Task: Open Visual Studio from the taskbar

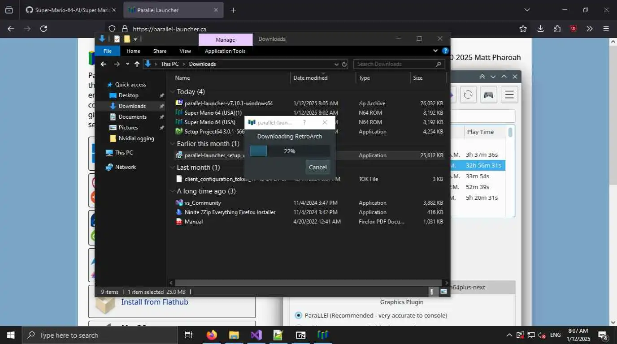Action: point(256,335)
